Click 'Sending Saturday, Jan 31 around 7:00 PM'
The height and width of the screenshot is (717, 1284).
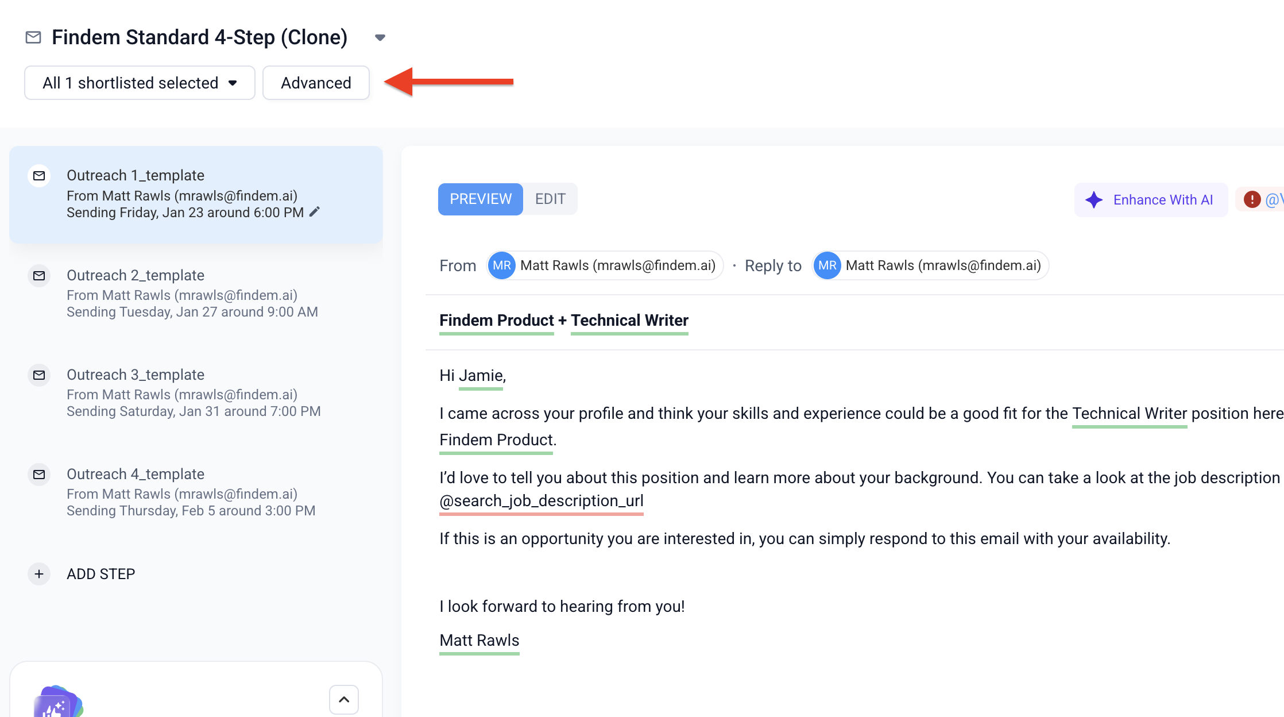pos(194,411)
